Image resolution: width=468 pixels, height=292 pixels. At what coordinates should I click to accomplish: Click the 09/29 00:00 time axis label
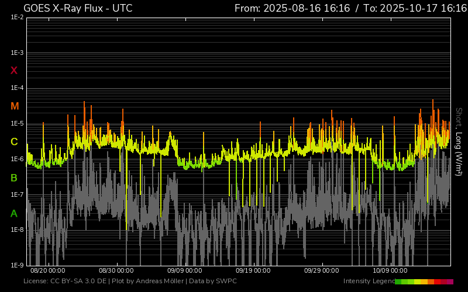tap(321, 270)
